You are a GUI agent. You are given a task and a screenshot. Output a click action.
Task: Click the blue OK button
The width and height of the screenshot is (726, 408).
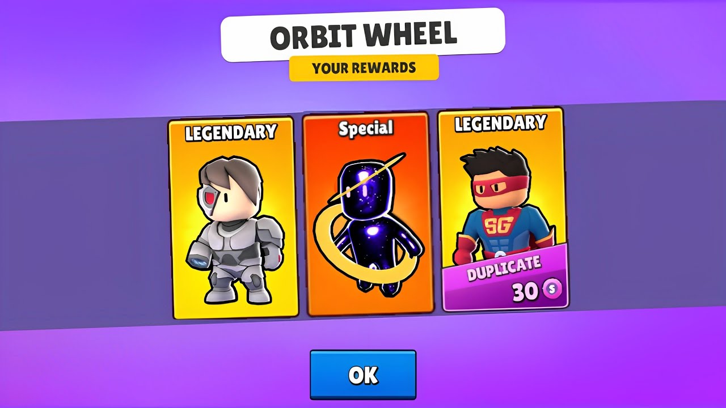[x=363, y=375]
